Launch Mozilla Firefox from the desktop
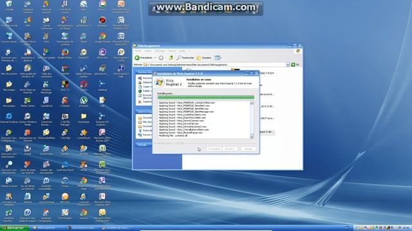The height and width of the screenshot is (231, 412). click(65, 54)
